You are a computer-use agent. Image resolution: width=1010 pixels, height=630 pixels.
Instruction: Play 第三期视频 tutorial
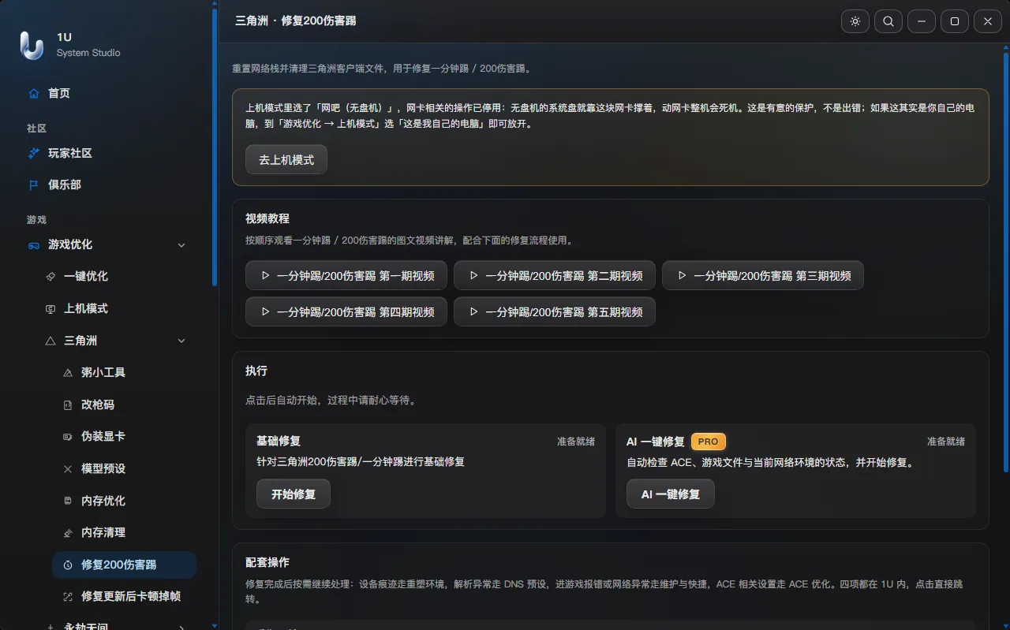[x=763, y=275]
